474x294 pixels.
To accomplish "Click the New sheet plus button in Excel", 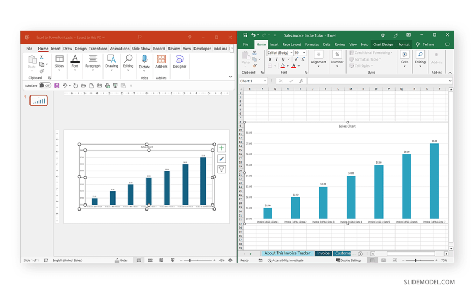I will 360,254.
